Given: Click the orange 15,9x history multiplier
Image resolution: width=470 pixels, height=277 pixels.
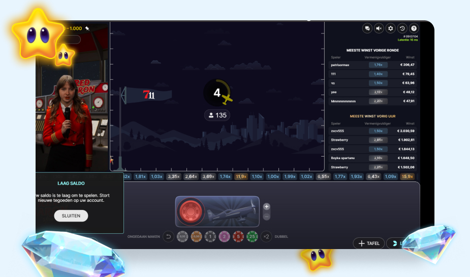Looking at the screenshot, I should coord(408,176).
